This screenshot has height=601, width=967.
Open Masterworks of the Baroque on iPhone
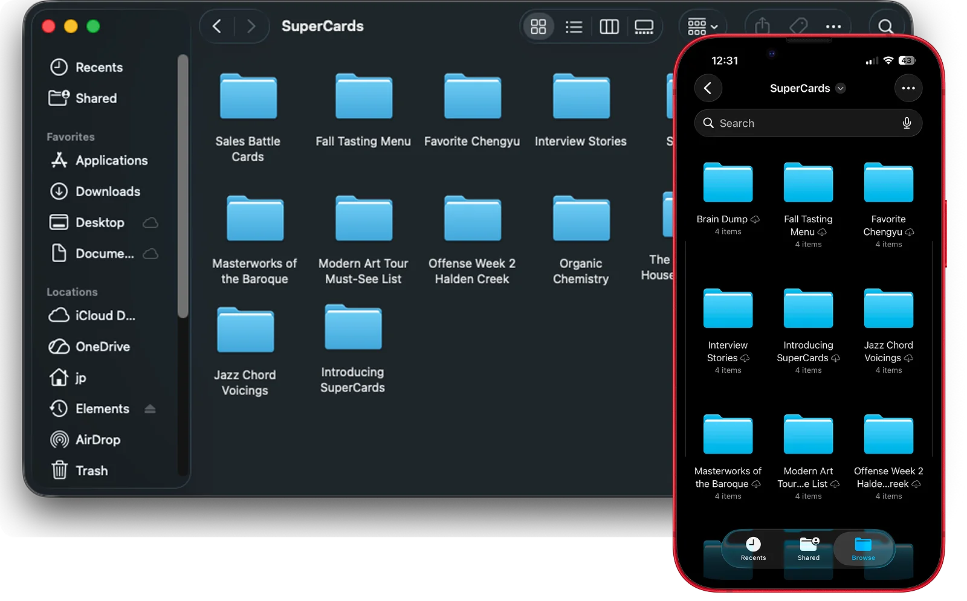point(728,457)
